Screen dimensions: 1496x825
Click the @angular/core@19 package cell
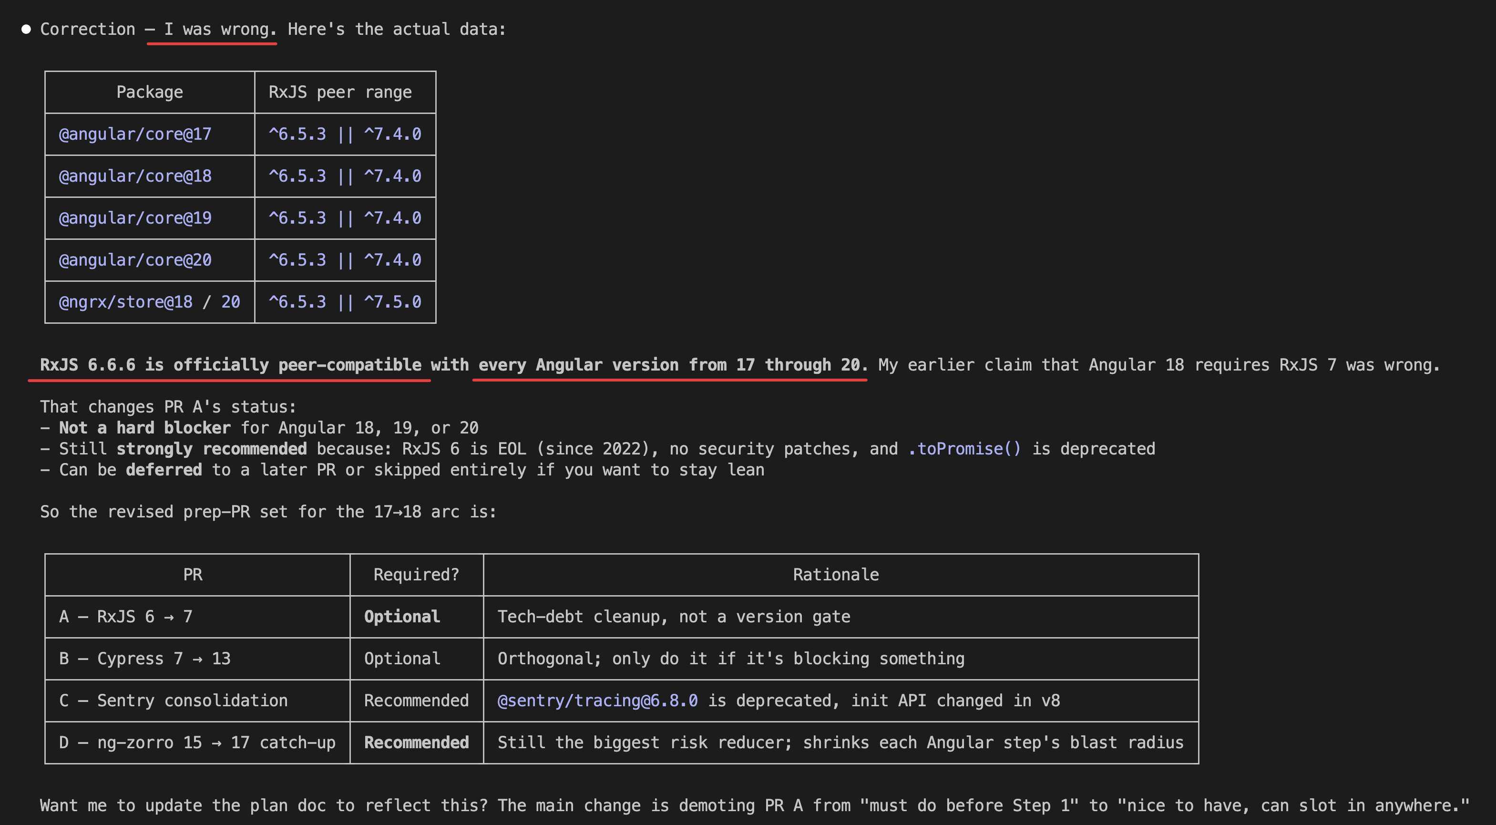coord(135,218)
